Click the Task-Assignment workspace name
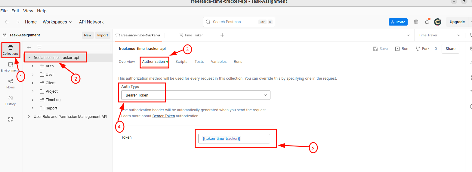Image resolution: width=472 pixels, height=172 pixels. [25, 35]
